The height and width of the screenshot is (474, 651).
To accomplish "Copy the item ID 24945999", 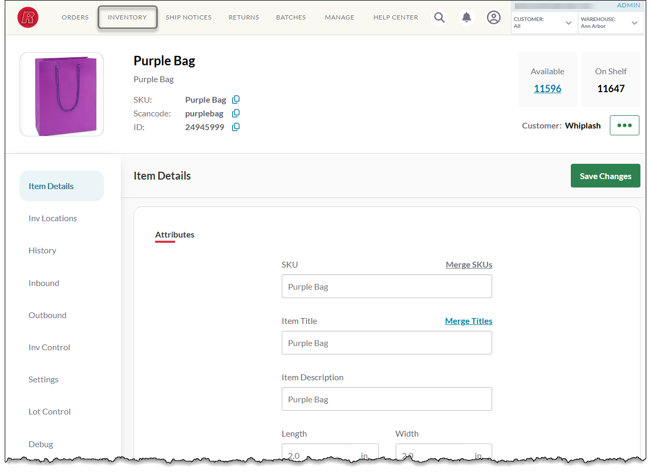I will (236, 127).
